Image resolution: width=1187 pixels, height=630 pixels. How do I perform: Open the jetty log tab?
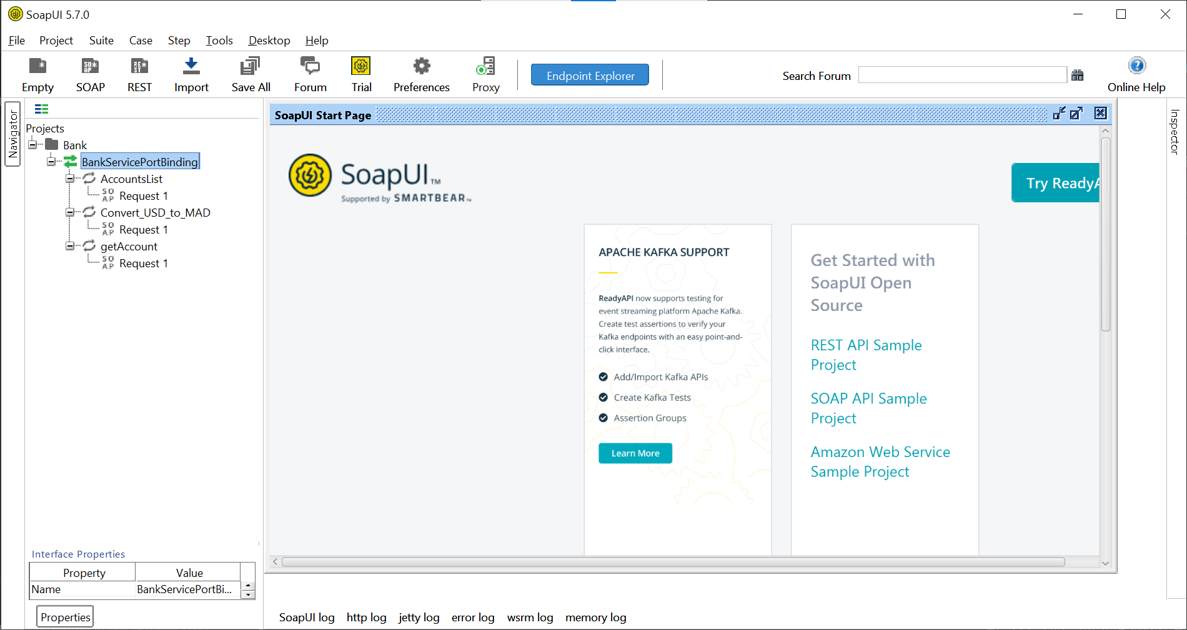pos(419,617)
